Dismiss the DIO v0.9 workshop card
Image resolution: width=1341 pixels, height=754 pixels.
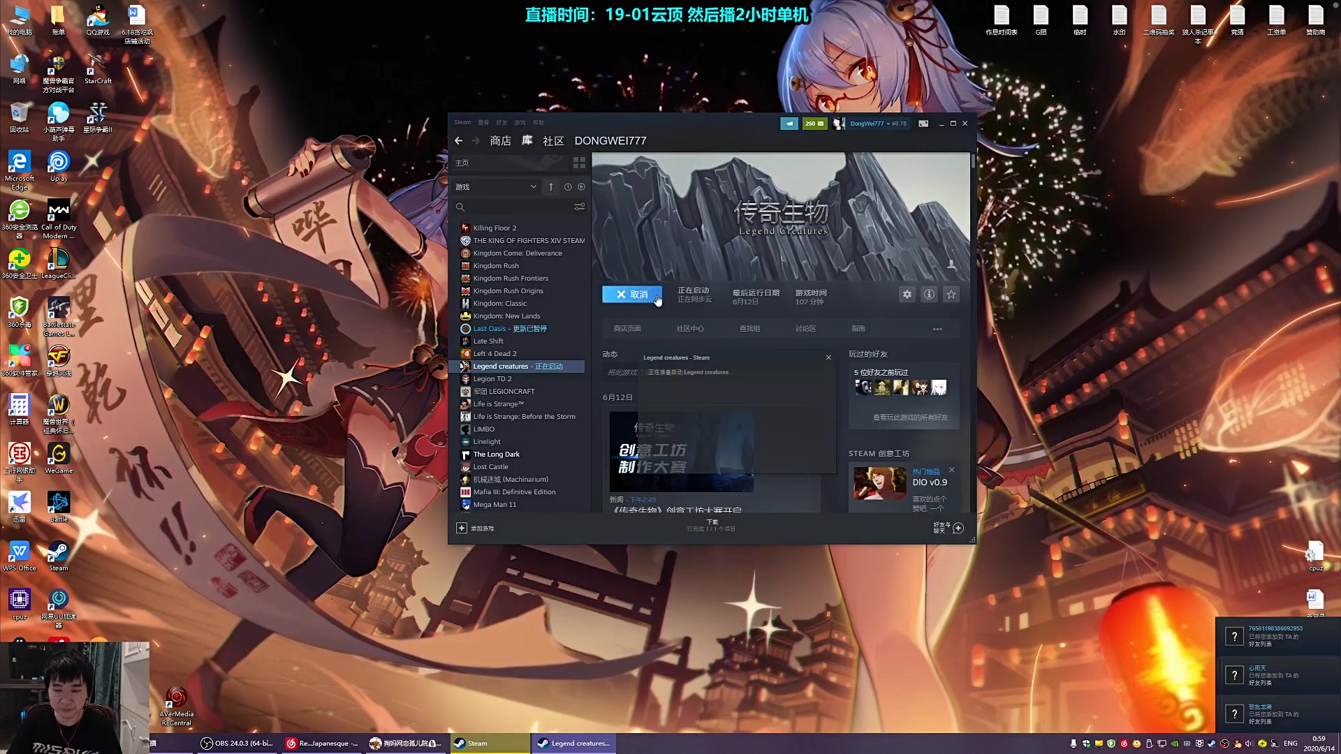click(951, 470)
